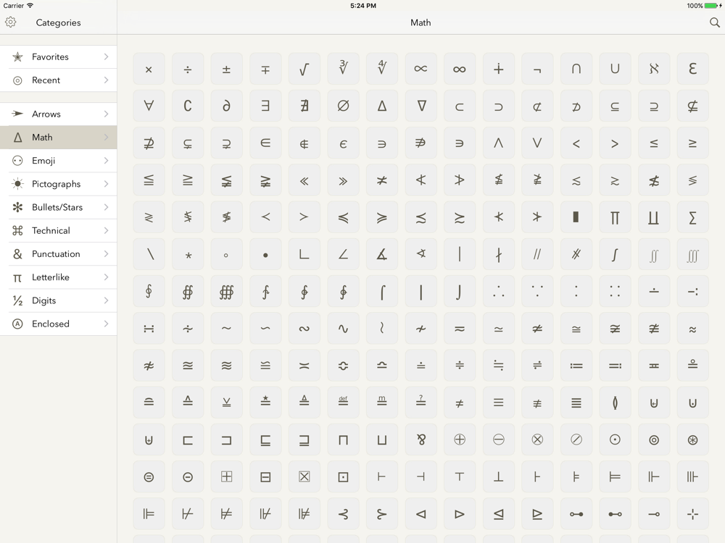Image resolution: width=725 pixels, height=543 pixels.
Task: Switch to the Arrows category
Action: click(x=58, y=114)
